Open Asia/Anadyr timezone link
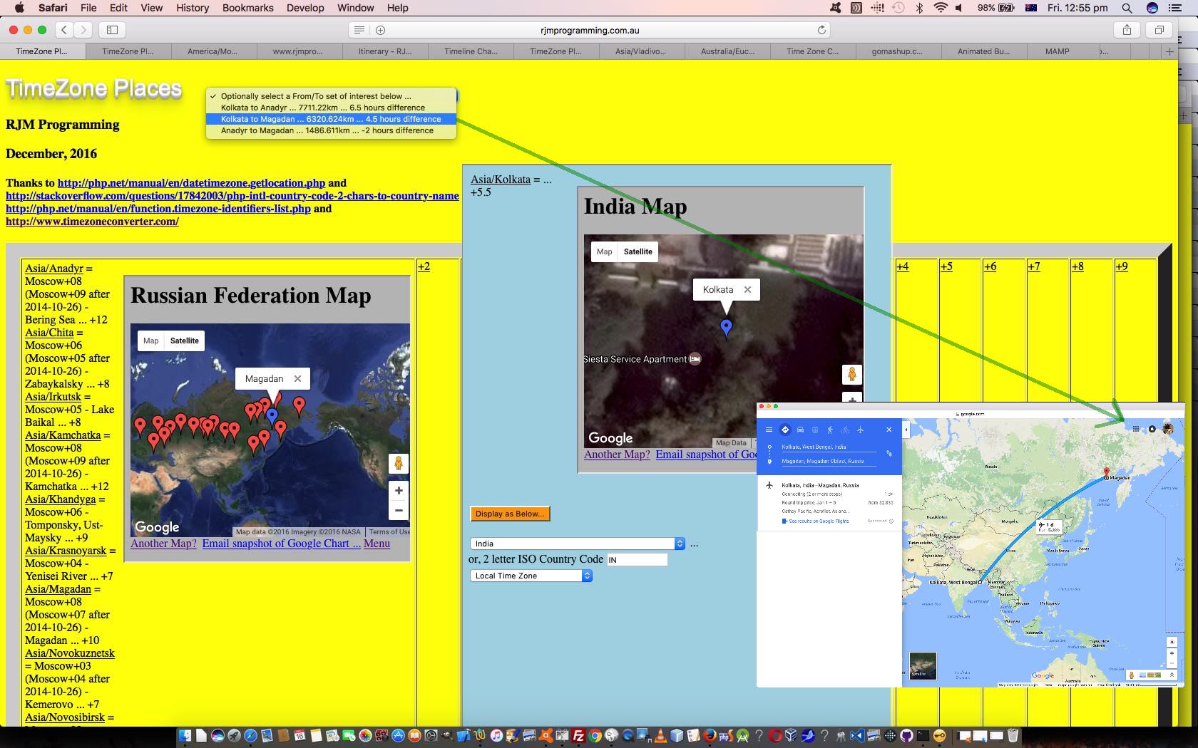Screen dimensions: 1198x748 [x=54, y=269]
